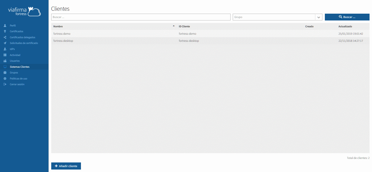Sort by the Actualizado column header
This screenshot has width=372, height=172.
[345, 26]
